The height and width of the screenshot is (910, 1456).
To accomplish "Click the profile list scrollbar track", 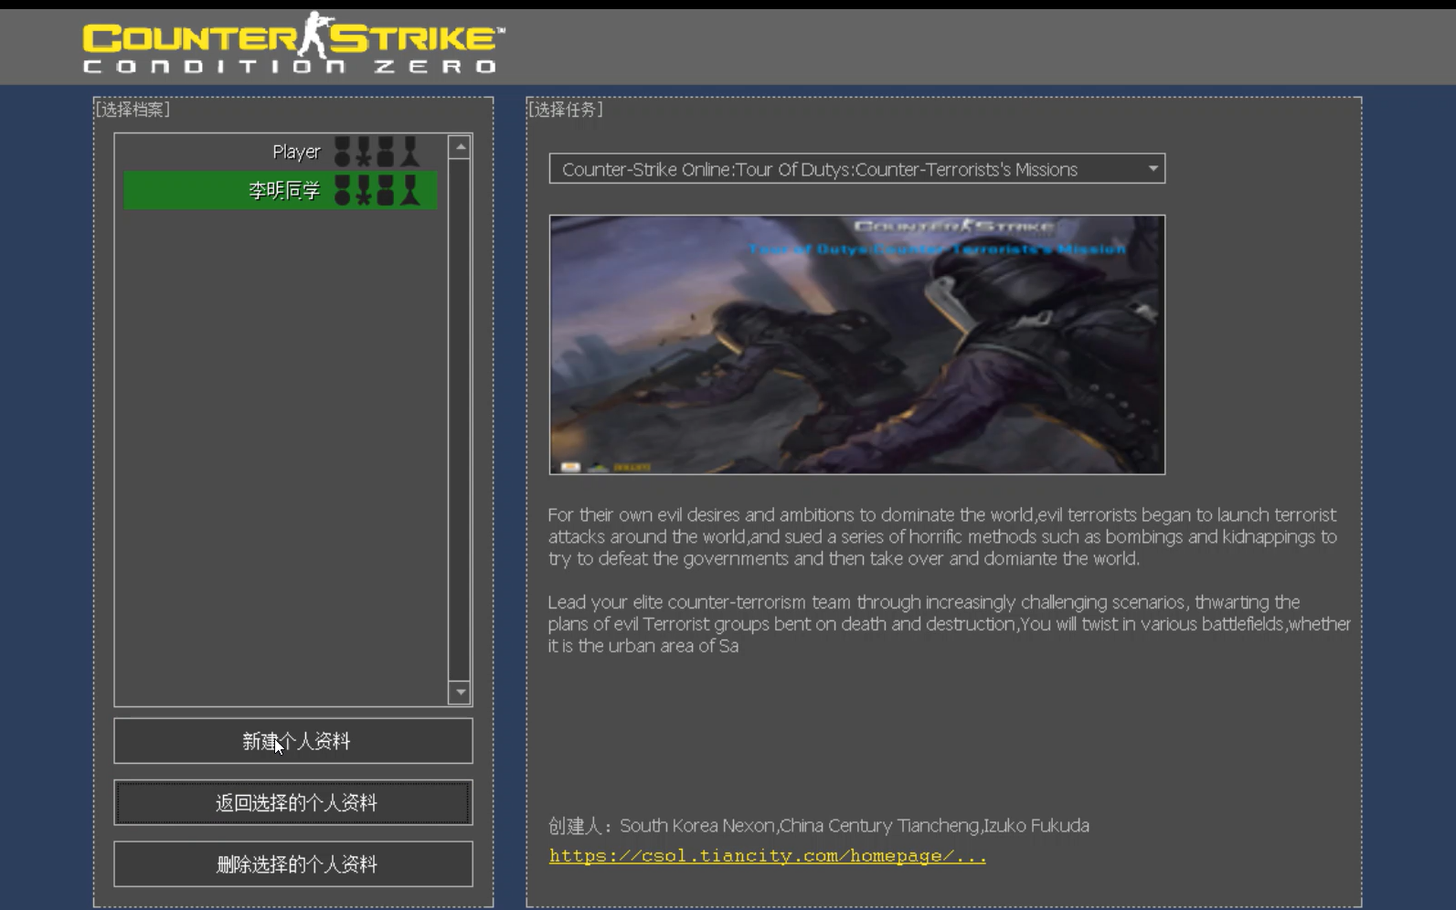I will pos(461,420).
